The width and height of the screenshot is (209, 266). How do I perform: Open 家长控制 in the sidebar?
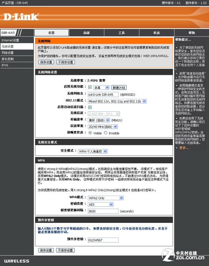pos(17,59)
